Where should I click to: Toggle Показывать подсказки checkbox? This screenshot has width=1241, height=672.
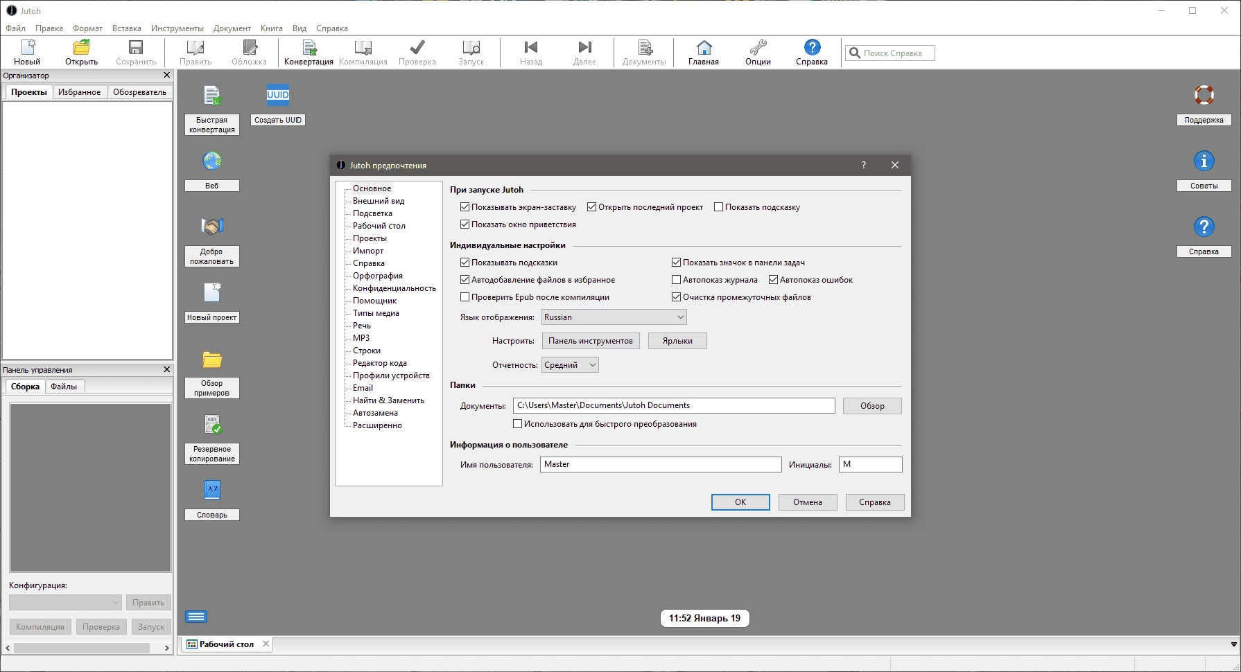(465, 263)
